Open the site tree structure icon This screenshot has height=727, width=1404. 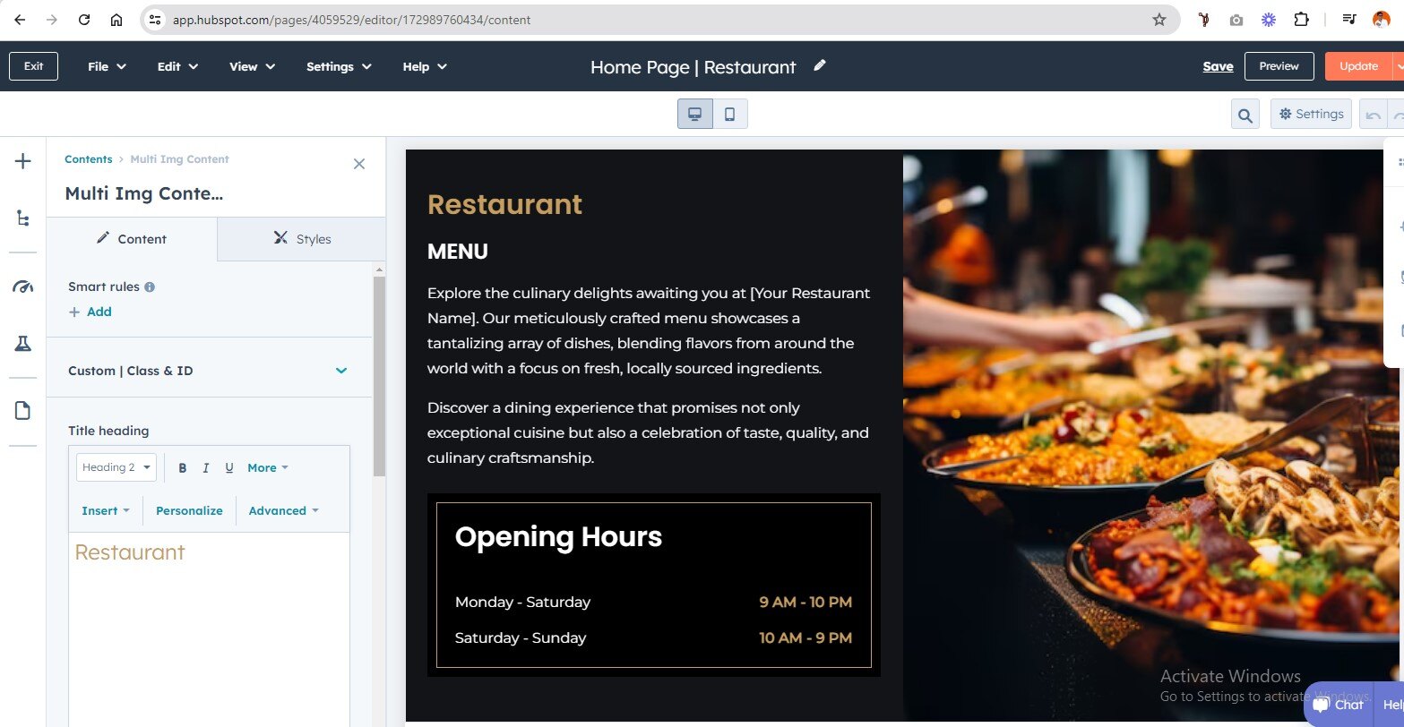(x=23, y=218)
